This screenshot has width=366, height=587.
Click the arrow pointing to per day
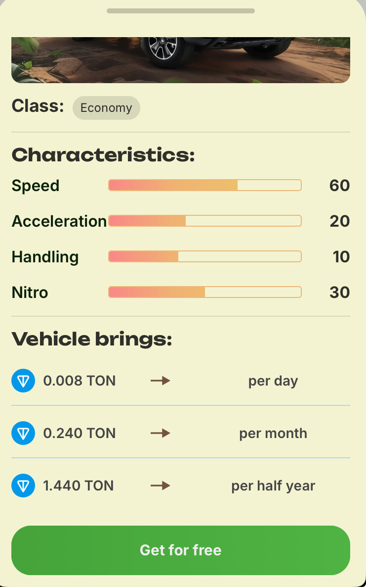[160, 381]
